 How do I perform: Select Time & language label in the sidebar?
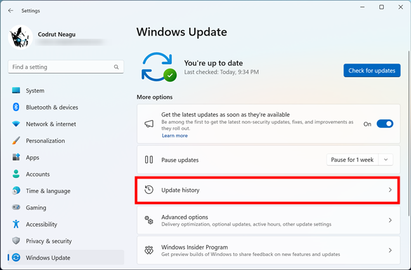point(48,191)
